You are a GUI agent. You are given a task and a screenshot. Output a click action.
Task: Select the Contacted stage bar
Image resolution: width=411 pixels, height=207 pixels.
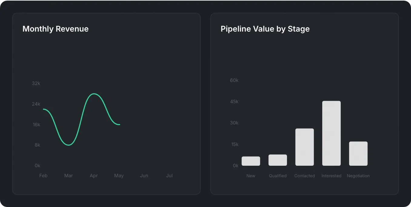pyautogui.click(x=304, y=147)
